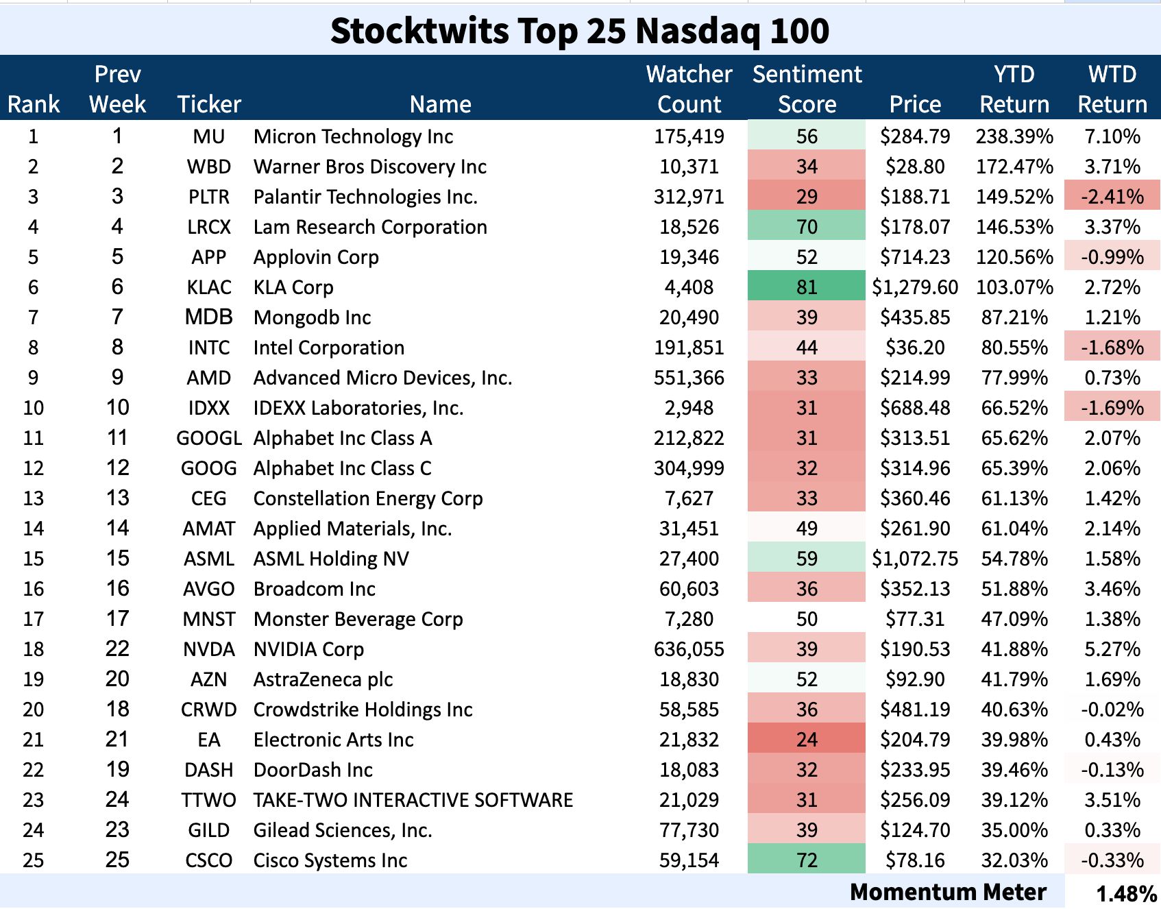Select the Momentum Meter value "1.48%"
1161x909 pixels.
(1127, 893)
